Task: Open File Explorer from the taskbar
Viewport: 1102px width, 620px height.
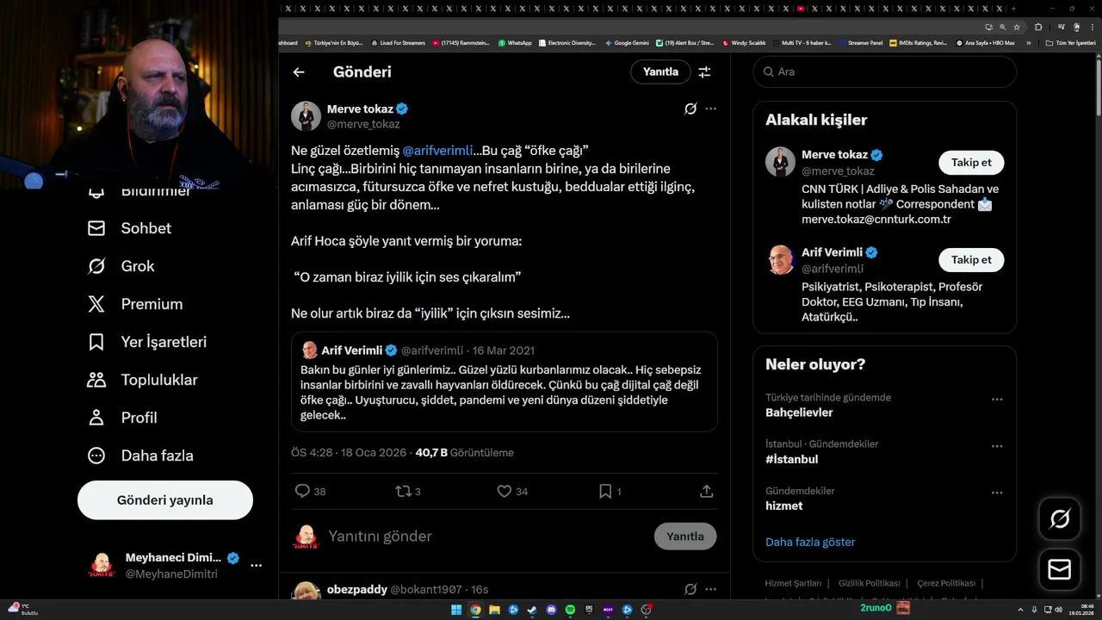Action: click(x=494, y=610)
